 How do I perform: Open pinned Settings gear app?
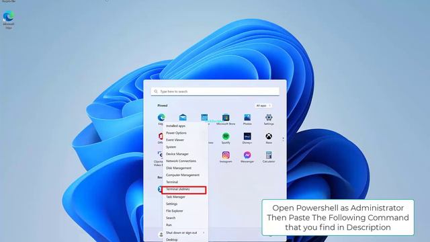[x=269, y=120]
